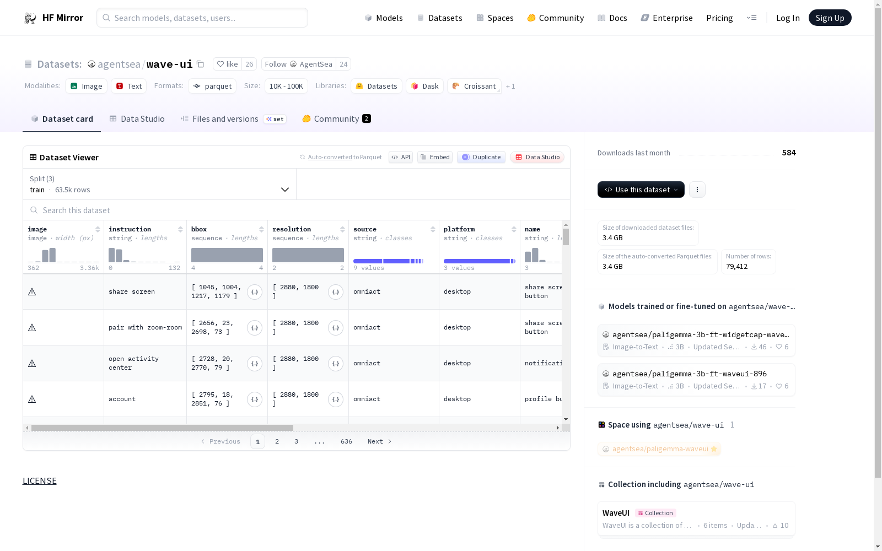Click the table horizontal scrollbar thumb

coord(162,428)
